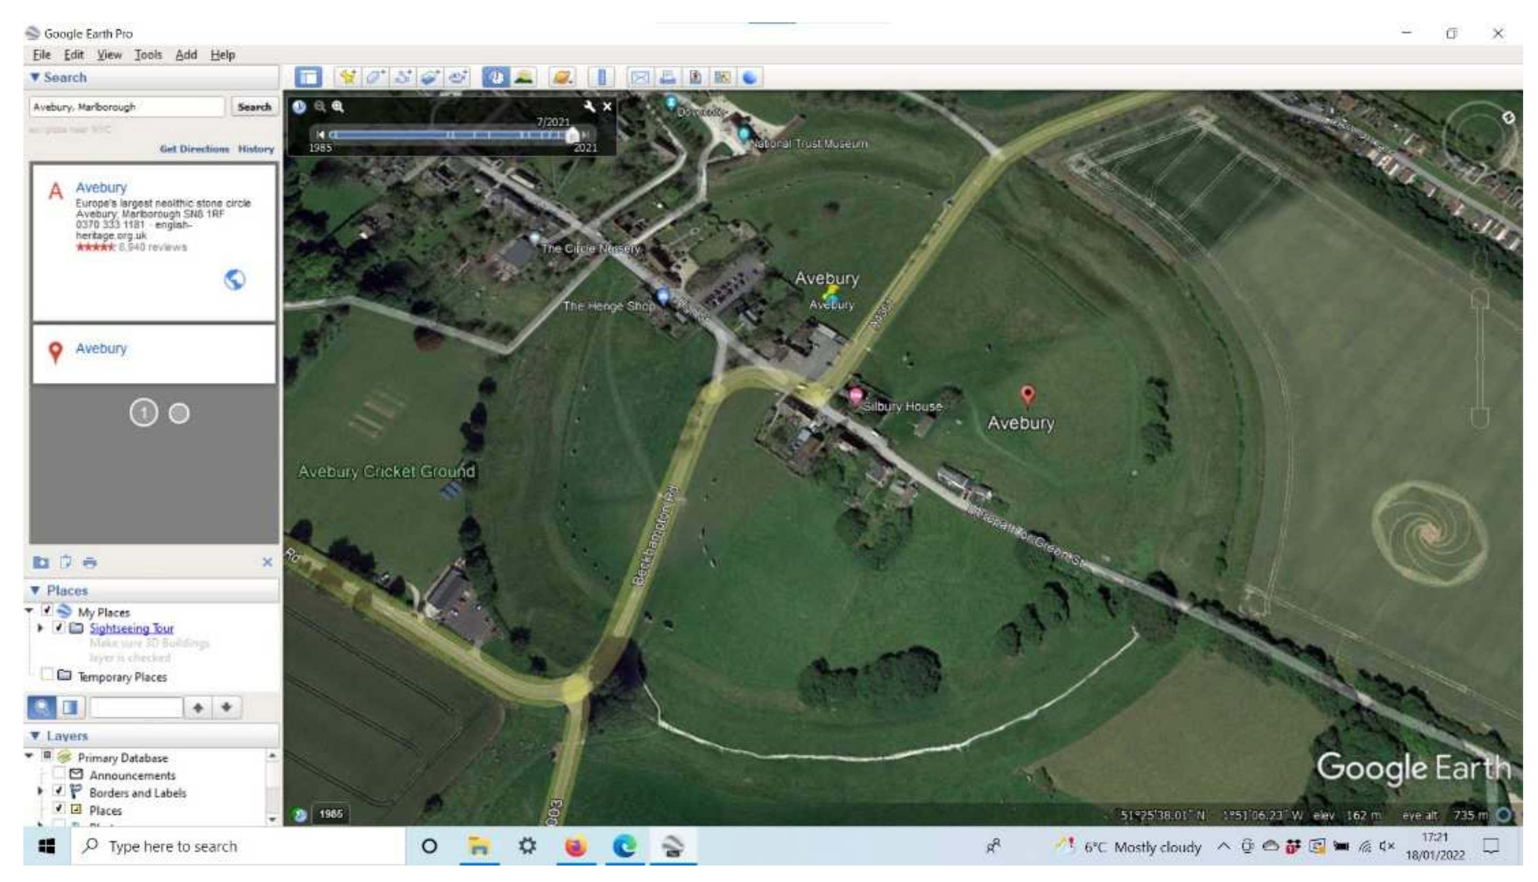Uncheck the Sightseeing Tour checkbox

pyautogui.click(x=59, y=627)
